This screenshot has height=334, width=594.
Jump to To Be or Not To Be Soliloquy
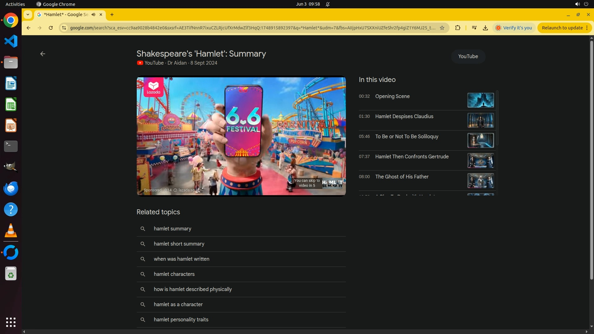[x=407, y=136]
